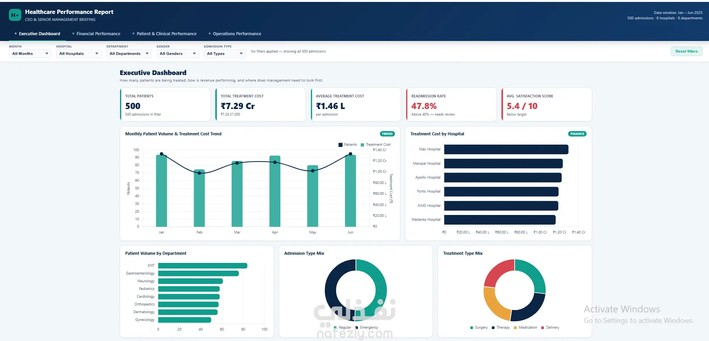Click the TREND badge on monthly chart
The image size is (709, 341).
click(387, 134)
